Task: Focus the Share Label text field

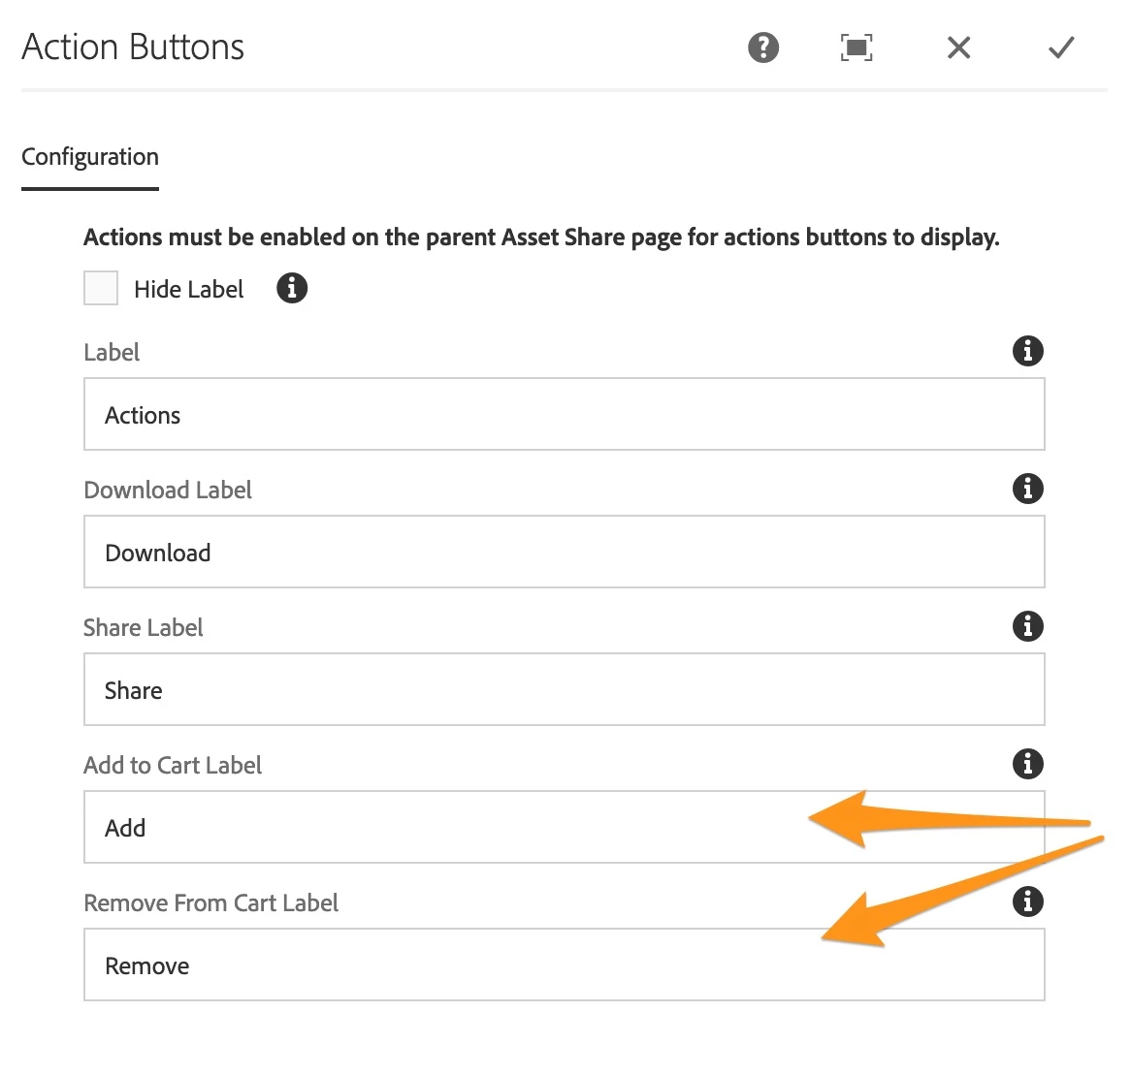Action: pos(563,690)
